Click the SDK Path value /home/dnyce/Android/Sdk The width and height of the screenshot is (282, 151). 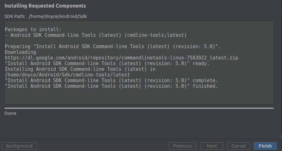pos(58,16)
